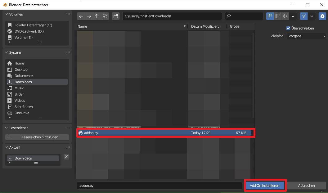Click the file list vertical scrollbar
This screenshot has height=193, width=328.
[x=253, y=75]
